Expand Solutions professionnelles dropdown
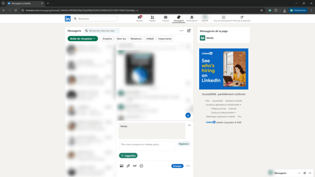The image size is (315, 177). tap(223, 113)
